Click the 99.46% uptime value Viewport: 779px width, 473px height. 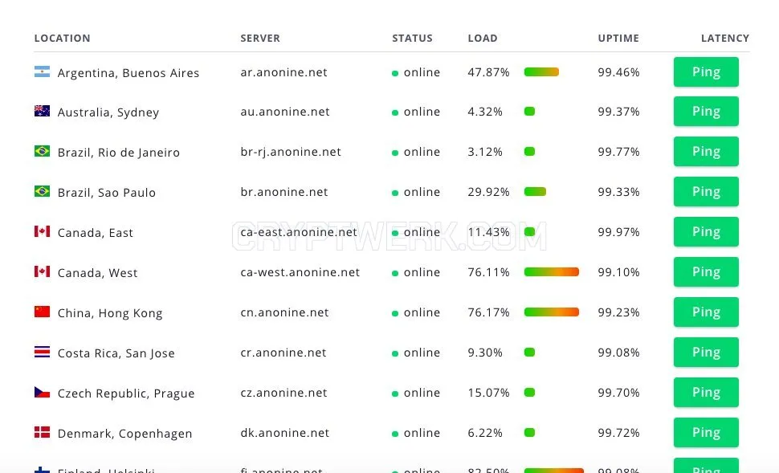pyautogui.click(x=618, y=72)
